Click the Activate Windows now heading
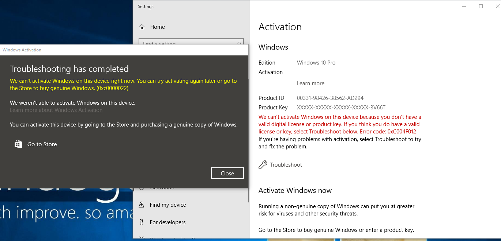This screenshot has width=501, height=241. pyautogui.click(x=295, y=190)
